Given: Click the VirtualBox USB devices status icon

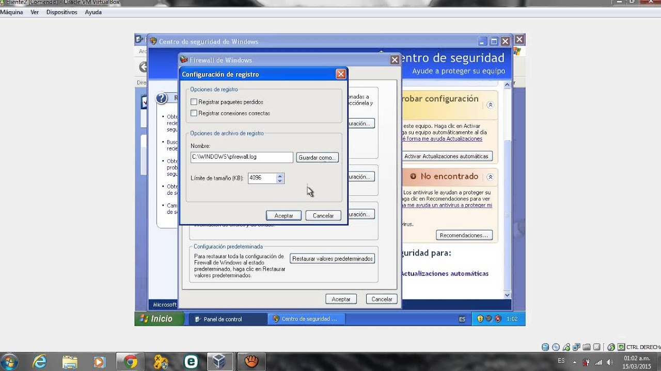Looking at the screenshot, I should tap(566, 347).
